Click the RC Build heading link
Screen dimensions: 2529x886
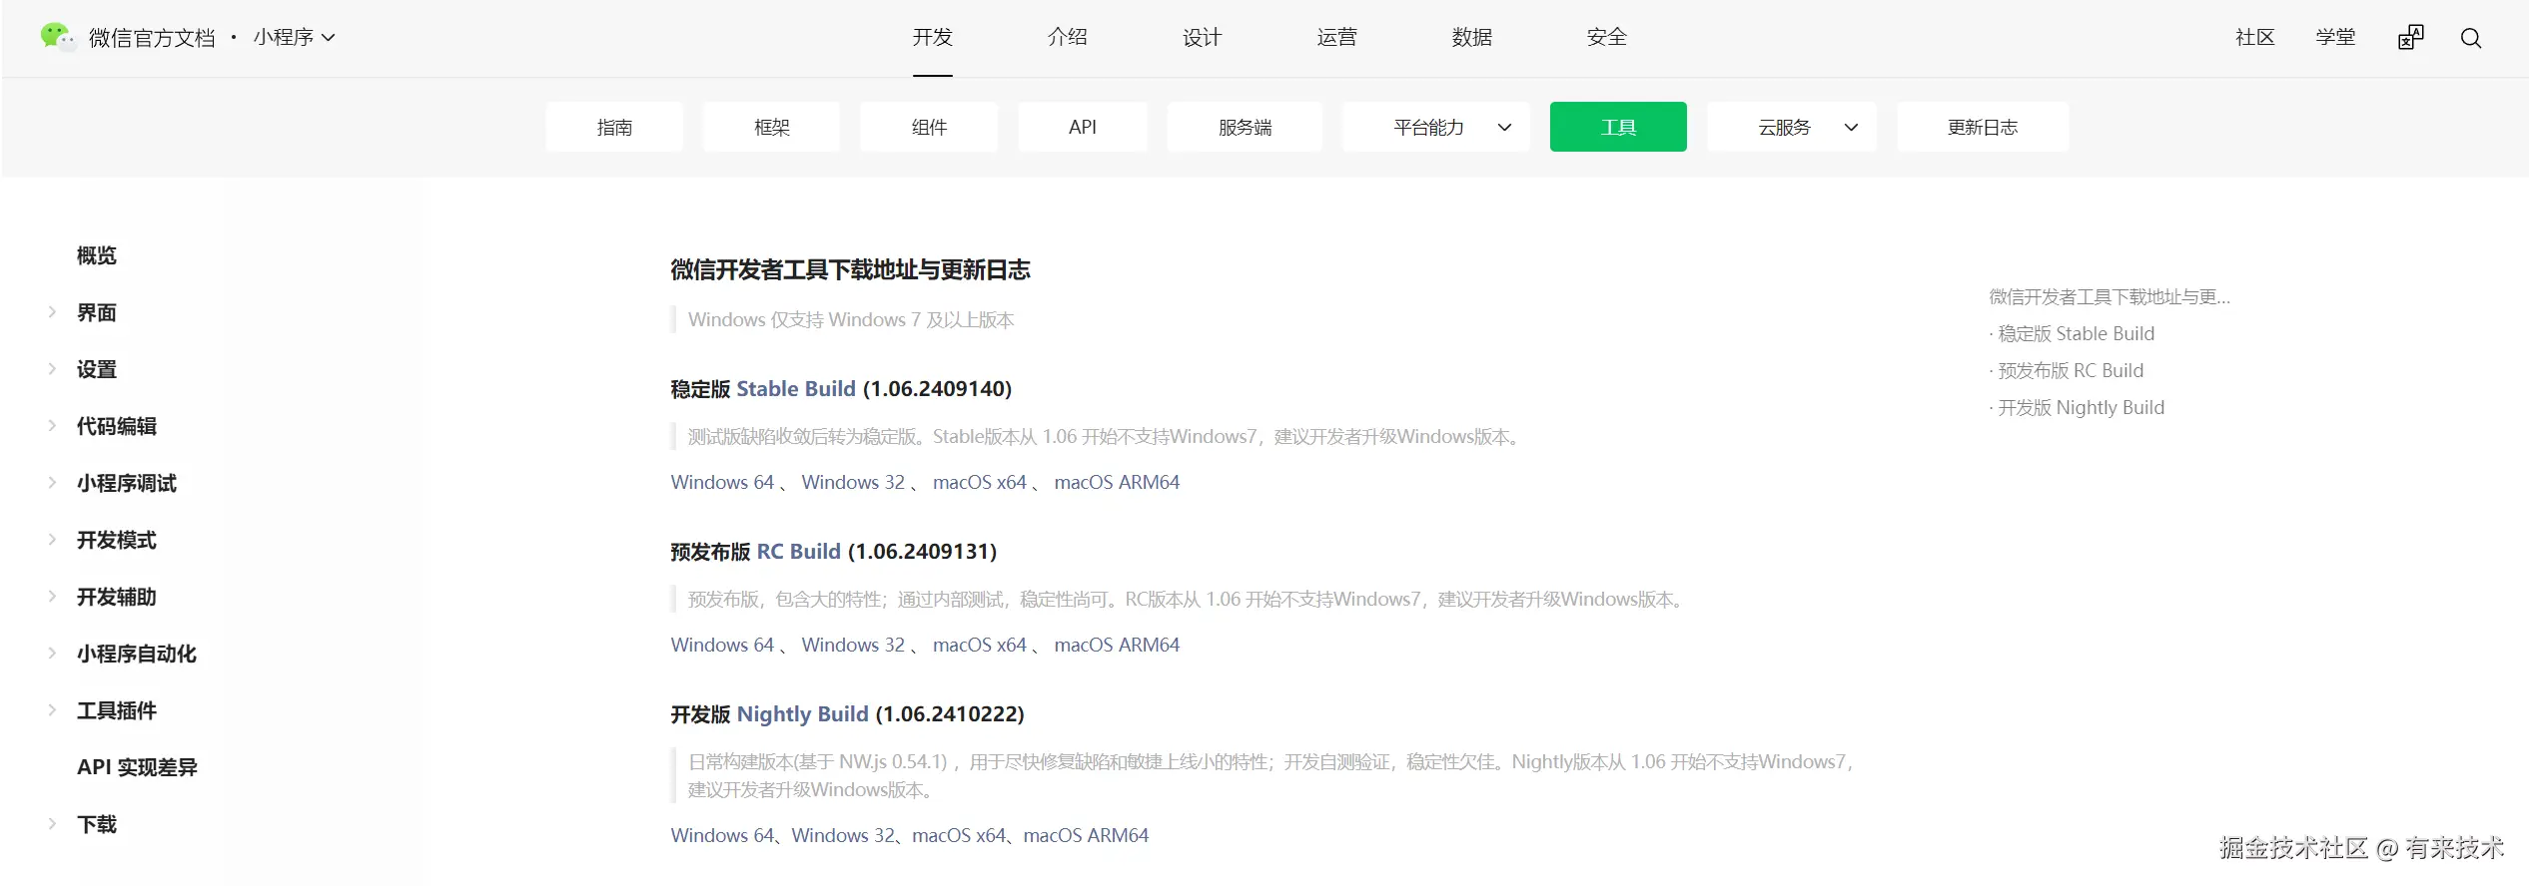pyautogui.click(x=799, y=551)
